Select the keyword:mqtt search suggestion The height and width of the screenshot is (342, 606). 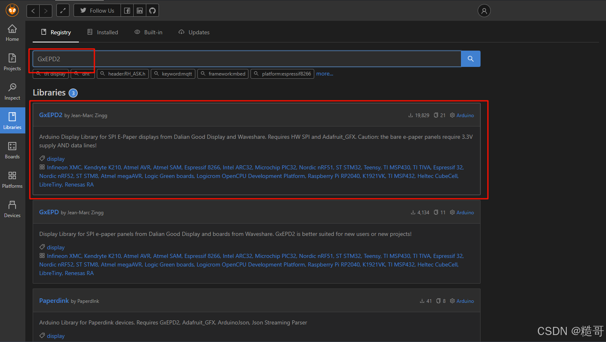(173, 74)
